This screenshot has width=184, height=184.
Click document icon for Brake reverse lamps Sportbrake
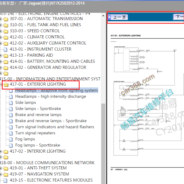pyautogui.click(x=11, y=121)
